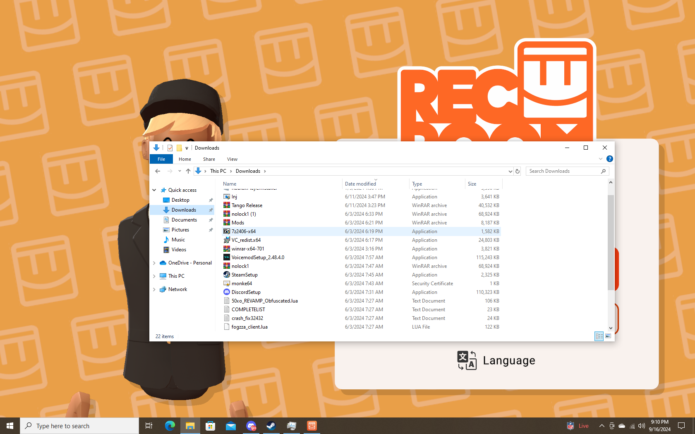The height and width of the screenshot is (434, 695).
Task: Select the Tango Release archive icon
Action: click(227, 205)
